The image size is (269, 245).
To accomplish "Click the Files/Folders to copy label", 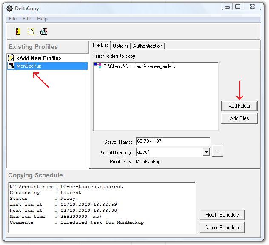I will [114, 56].
